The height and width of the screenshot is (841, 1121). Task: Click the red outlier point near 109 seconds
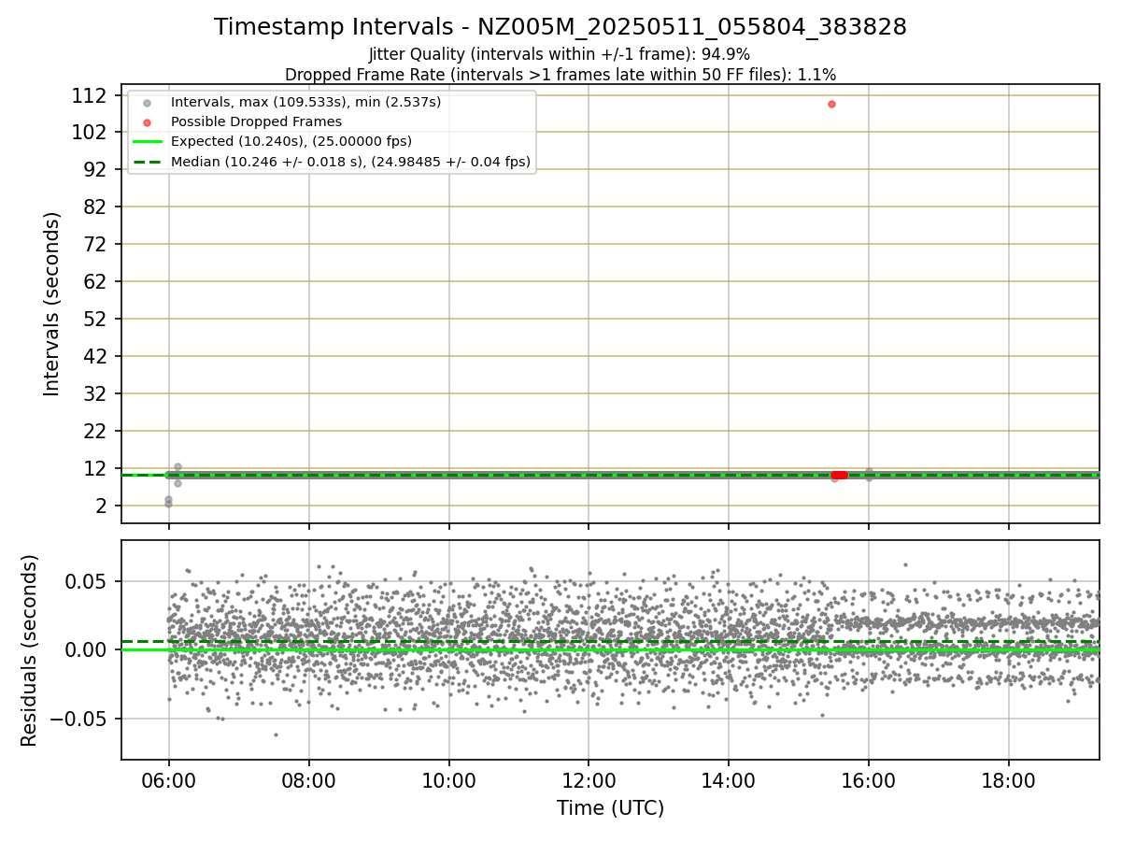pyautogui.click(x=831, y=104)
